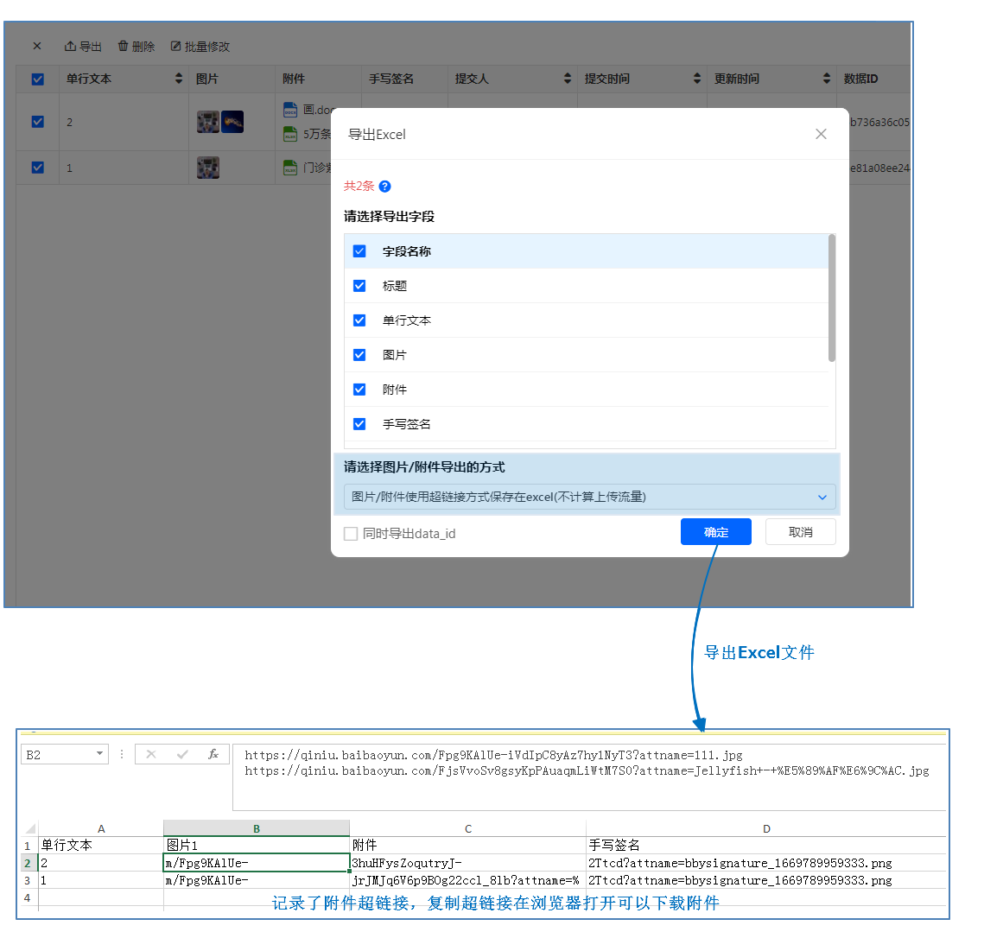The width and height of the screenshot is (984, 951).
Task: Click the blue help question mark icon
Action: point(385,187)
